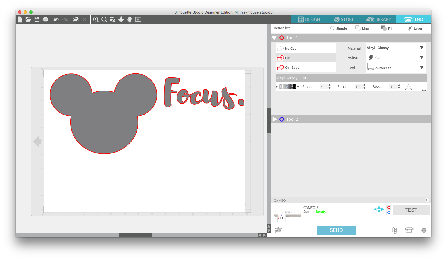
Task: Pause the cut job in the CAMEO panel
Action: [427, 200]
